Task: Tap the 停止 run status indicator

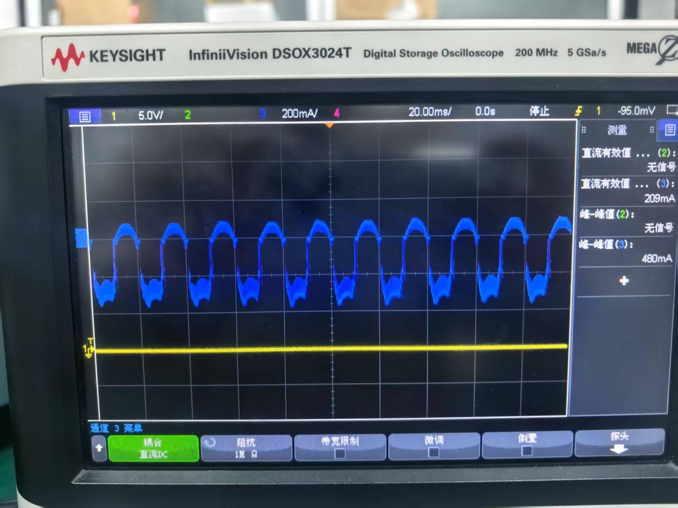Action: coord(539,111)
